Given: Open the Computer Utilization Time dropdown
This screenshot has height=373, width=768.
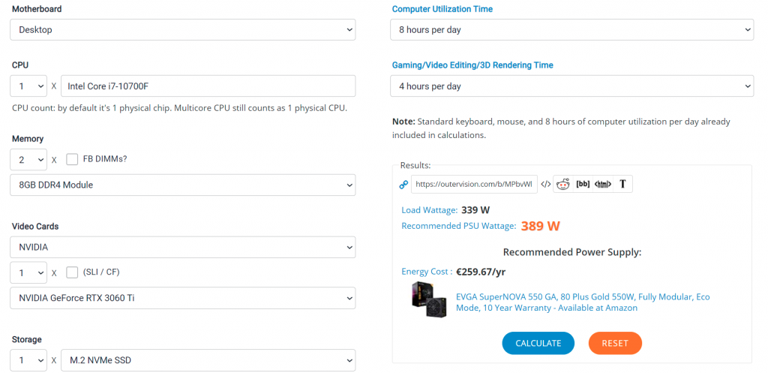Looking at the screenshot, I should 571,30.
